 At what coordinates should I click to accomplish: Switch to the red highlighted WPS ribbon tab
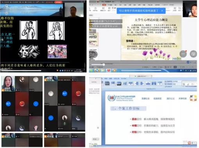tap(104, 5)
